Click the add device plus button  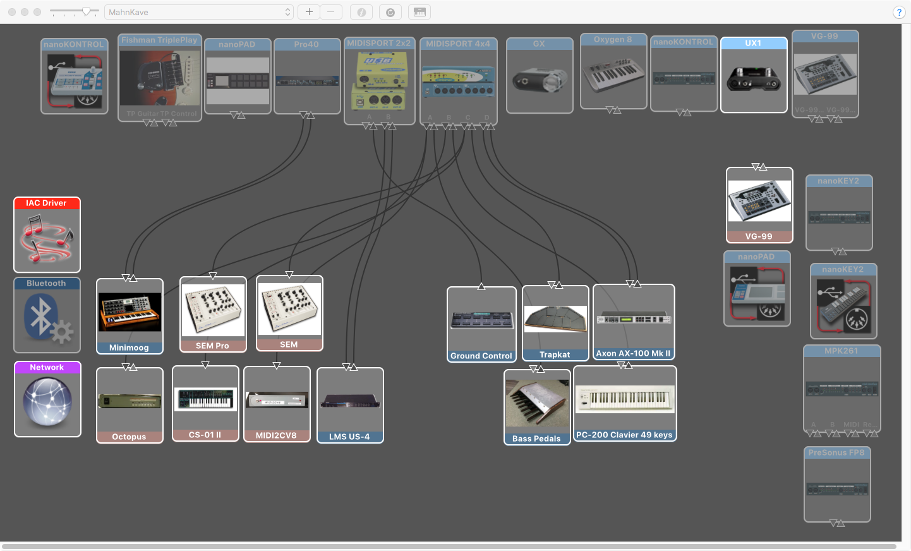[x=309, y=12]
